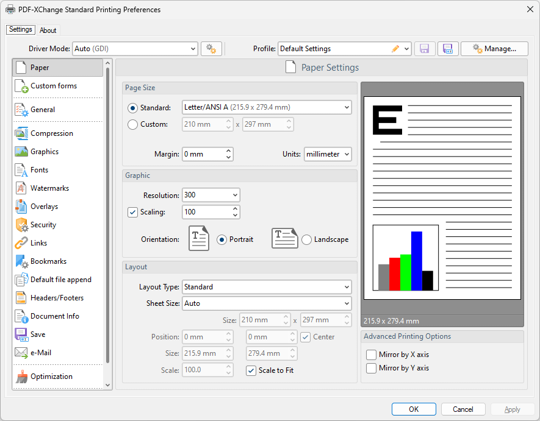
Task: Open the e-Mail settings page
Action: point(40,352)
